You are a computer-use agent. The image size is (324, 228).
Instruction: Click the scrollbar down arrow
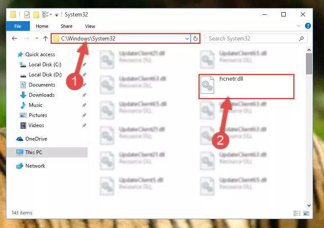tap(309, 206)
